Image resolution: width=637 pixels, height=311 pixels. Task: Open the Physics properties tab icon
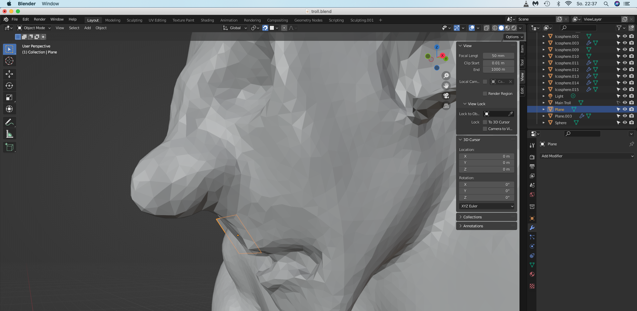pyautogui.click(x=532, y=246)
